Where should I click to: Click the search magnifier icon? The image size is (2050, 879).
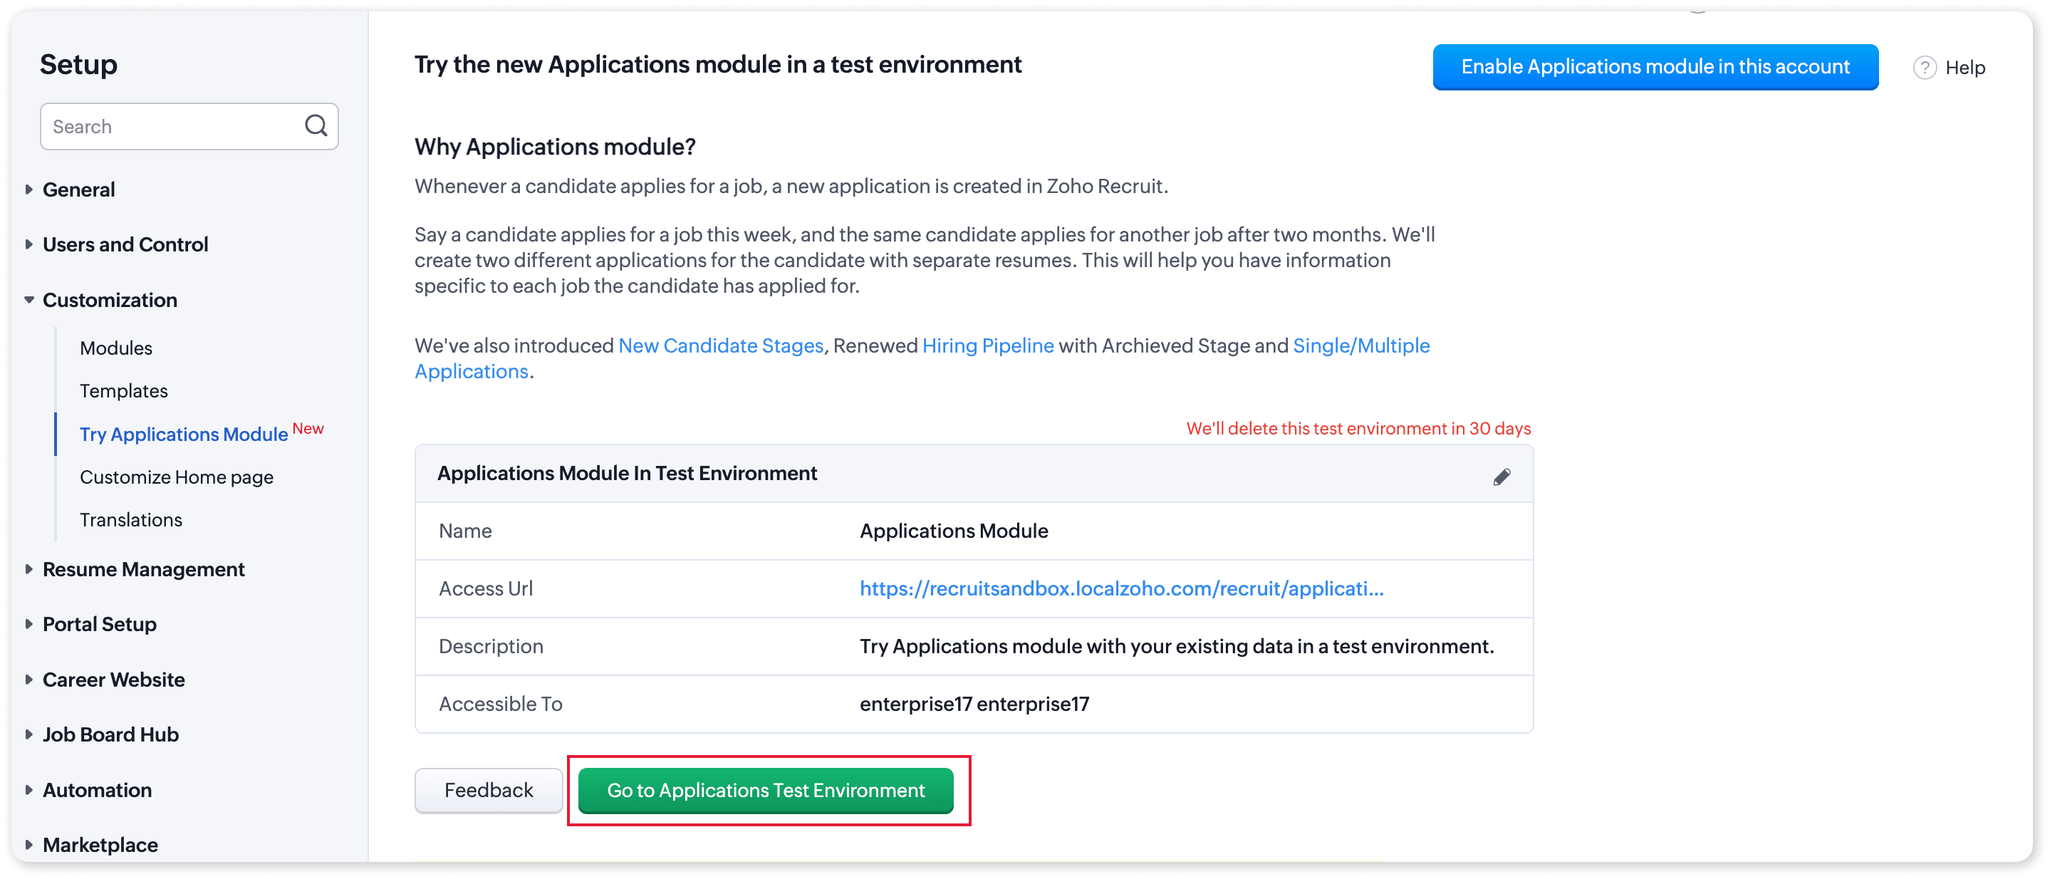click(316, 125)
